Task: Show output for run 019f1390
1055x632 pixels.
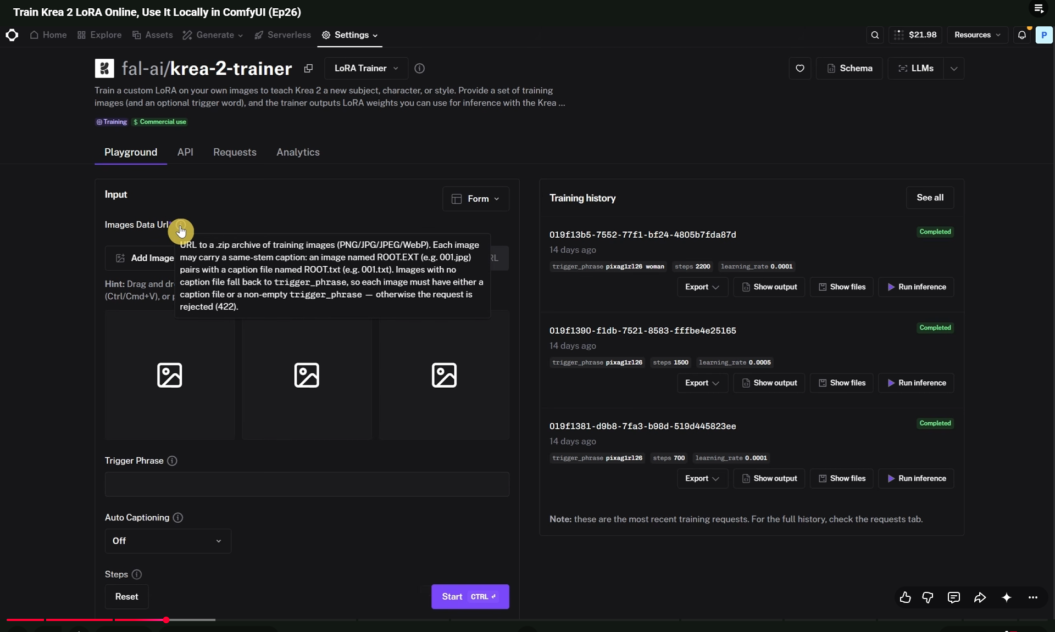Action: pyautogui.click(x=769, y=383)
